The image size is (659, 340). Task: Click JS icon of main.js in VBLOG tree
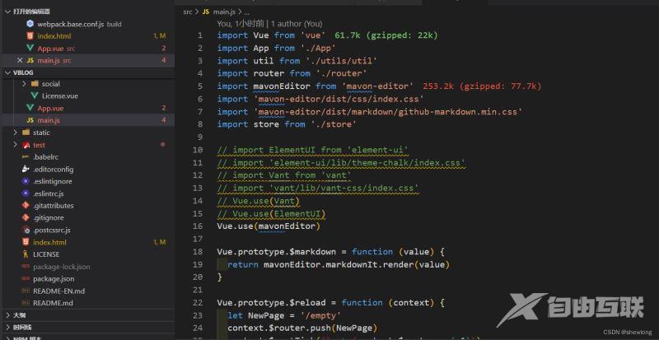(x=30, y=120)
